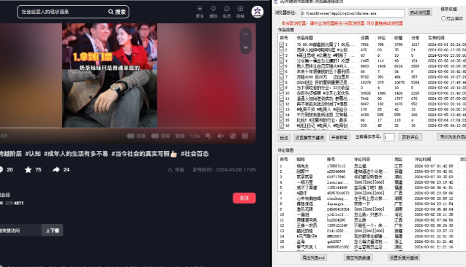Click the 地区 column header in comments

tap(398, 160)
